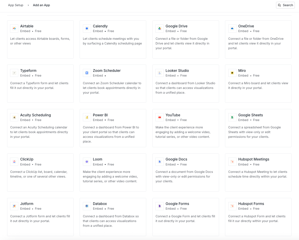Open the App Setup breadcrumb link

pos(16,5)
